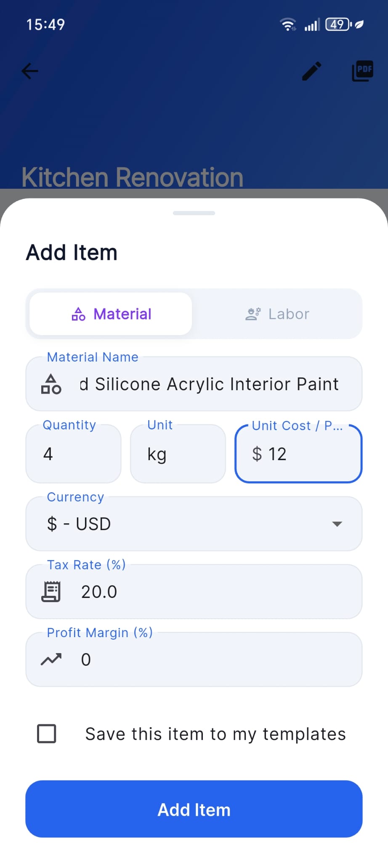Tick the Save to my templates checkbox
This screenshot has height=863, width=388.
pyautogui.click(x=47, y=734)
